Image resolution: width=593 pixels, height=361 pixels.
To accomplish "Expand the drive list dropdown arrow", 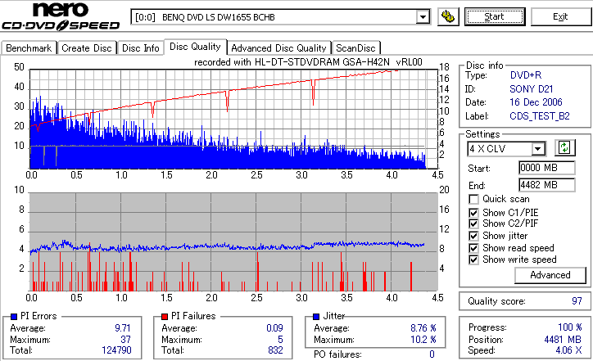I will (423, 17).
